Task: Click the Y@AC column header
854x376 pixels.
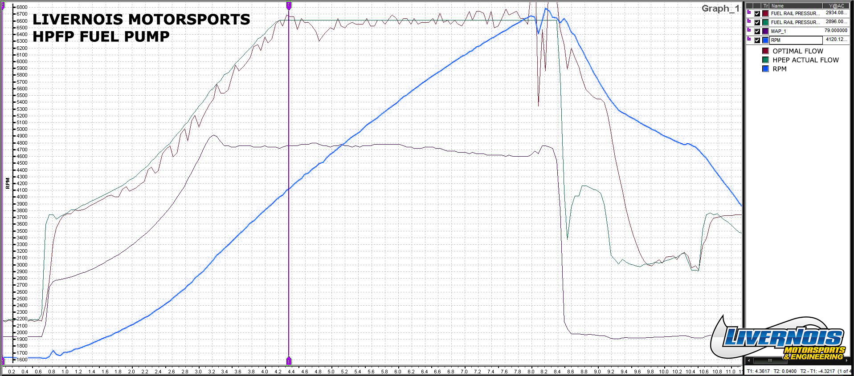Action: point(836,6)
